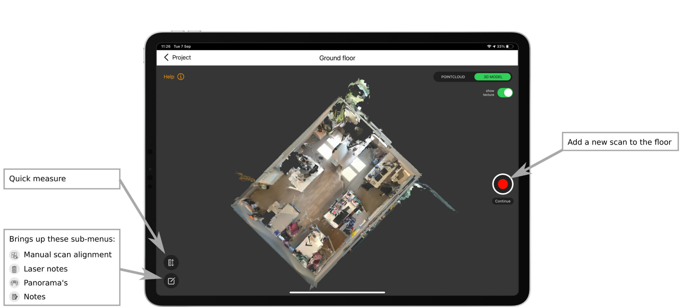Open the orange Help link
681x307 pixels.
(169, 77)
